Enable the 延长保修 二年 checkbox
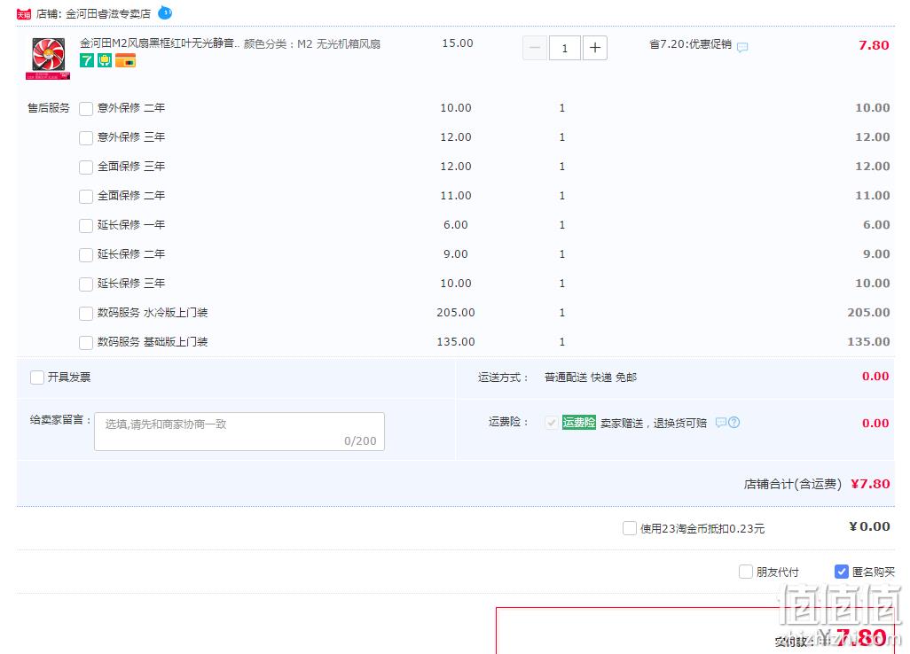This screenshot has width=910, height=654. point(86,254)
